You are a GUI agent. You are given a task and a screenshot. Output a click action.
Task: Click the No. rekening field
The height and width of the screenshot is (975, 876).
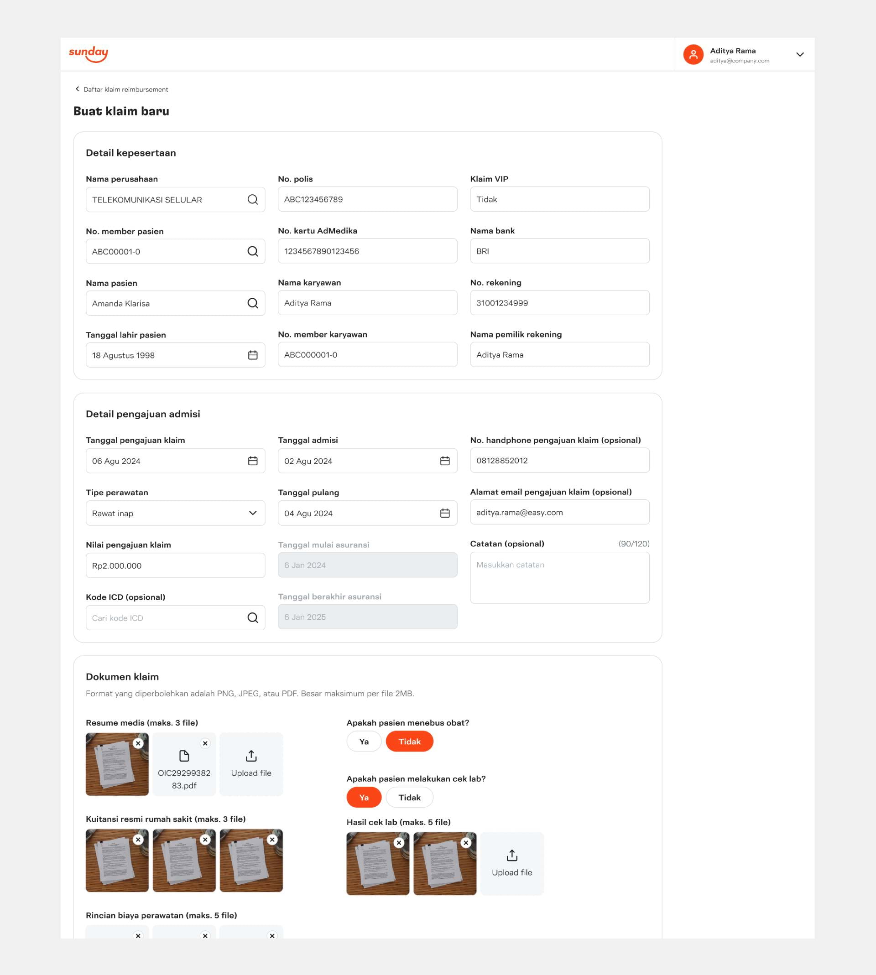(x=559, y=303)
